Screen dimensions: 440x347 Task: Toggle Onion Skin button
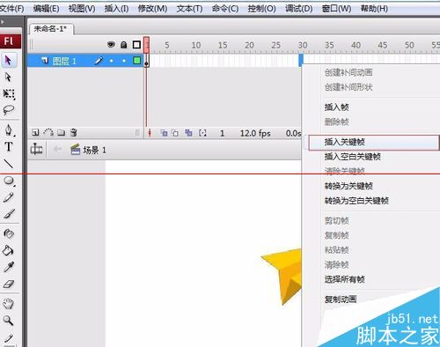[x=164, y=133]
